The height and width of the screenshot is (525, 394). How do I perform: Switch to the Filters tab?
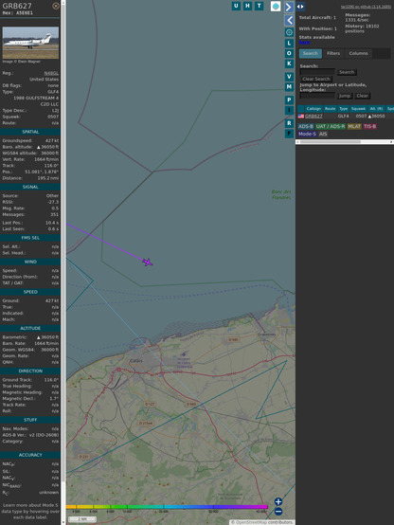[333, 54]
